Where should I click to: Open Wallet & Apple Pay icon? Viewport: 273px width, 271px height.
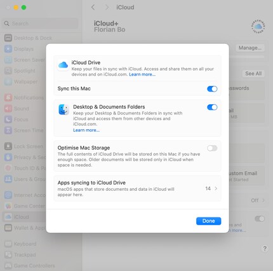point(8,228)
